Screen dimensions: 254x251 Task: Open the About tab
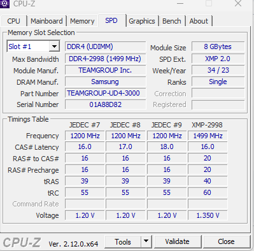coord(199,21)
